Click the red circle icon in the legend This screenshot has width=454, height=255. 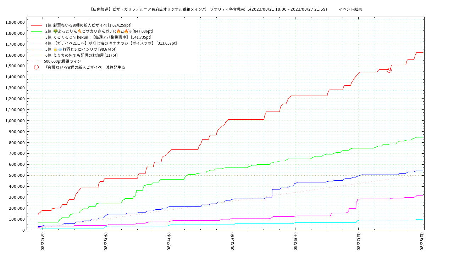(36, 67)
